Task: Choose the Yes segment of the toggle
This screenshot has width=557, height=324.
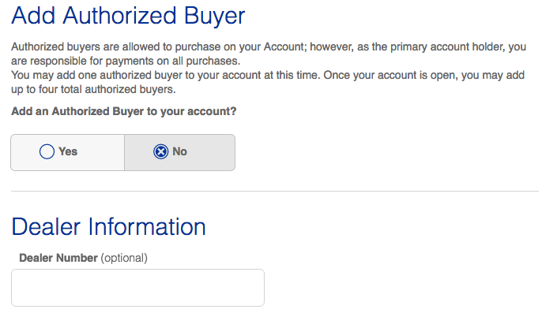Action: tap(68, 152)
